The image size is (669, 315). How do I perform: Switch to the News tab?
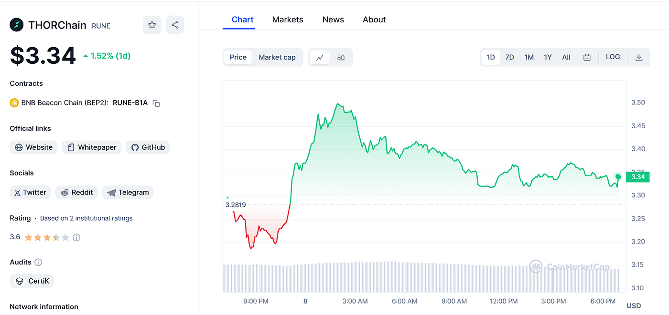(x=333, y=20)
